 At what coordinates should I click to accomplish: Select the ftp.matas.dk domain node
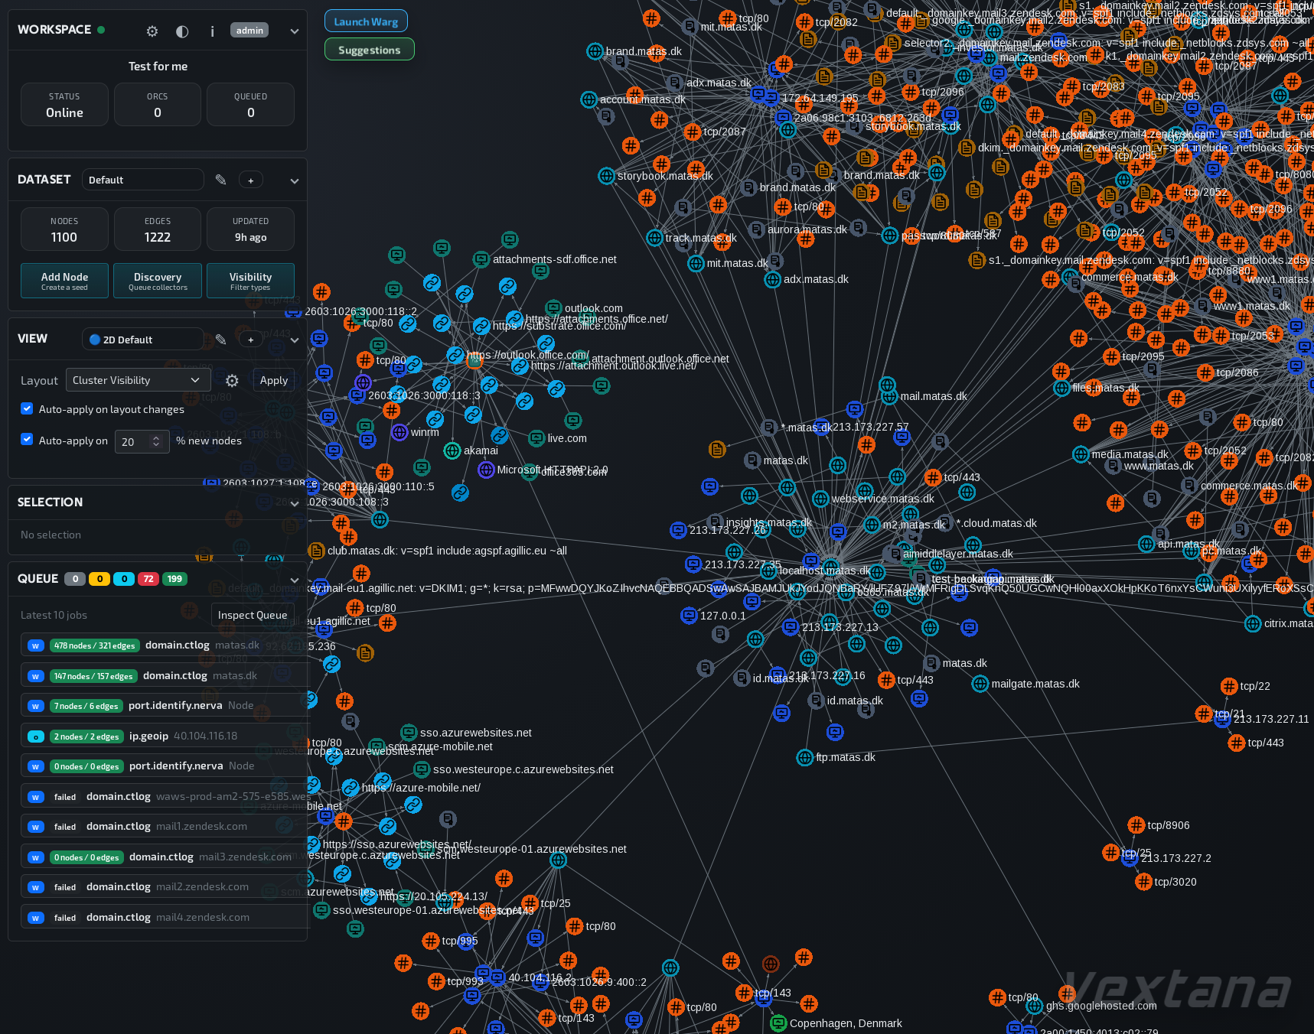click(804, 757)
